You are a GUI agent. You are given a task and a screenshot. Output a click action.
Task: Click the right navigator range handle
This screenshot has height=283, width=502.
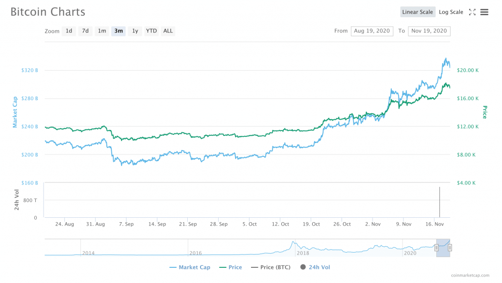(x=450, y=248)
